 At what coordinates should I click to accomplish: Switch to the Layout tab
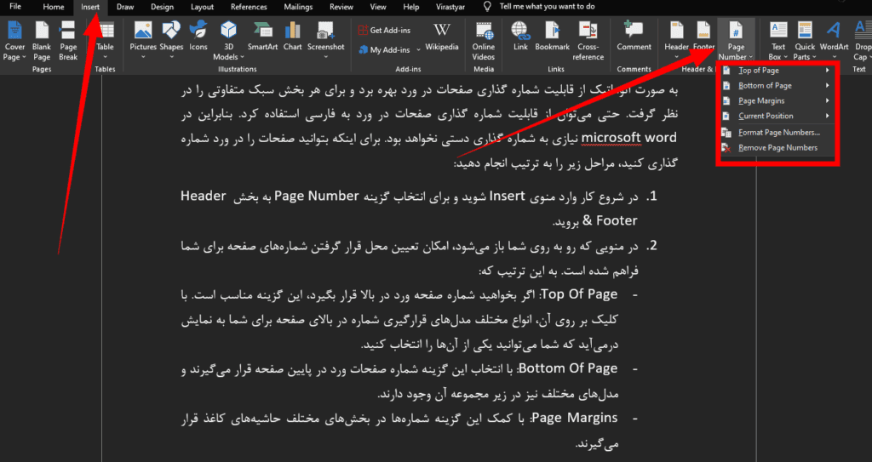click(203, 7)
